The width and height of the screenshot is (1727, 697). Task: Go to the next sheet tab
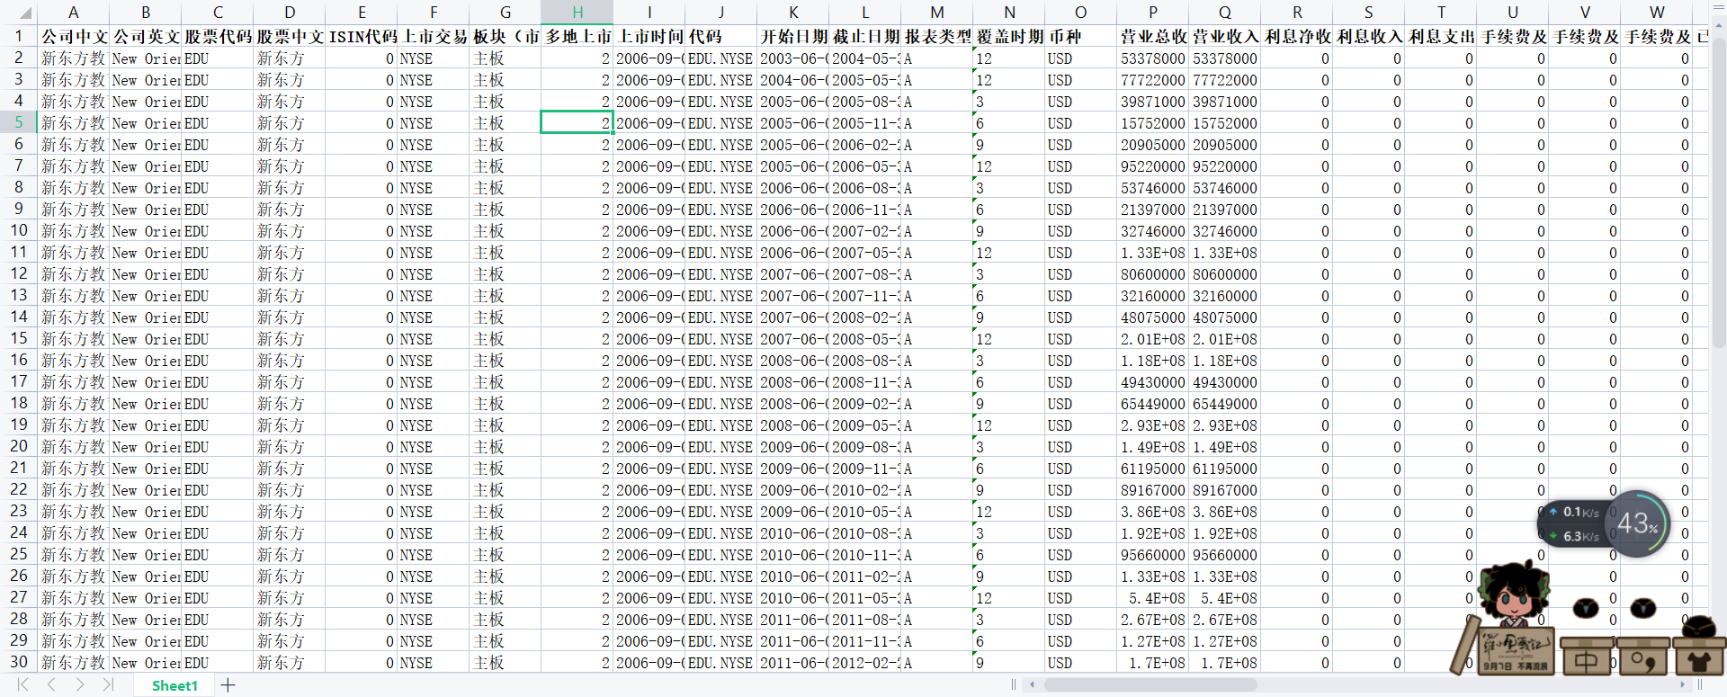pyautogui.click(x=80, y=685)
